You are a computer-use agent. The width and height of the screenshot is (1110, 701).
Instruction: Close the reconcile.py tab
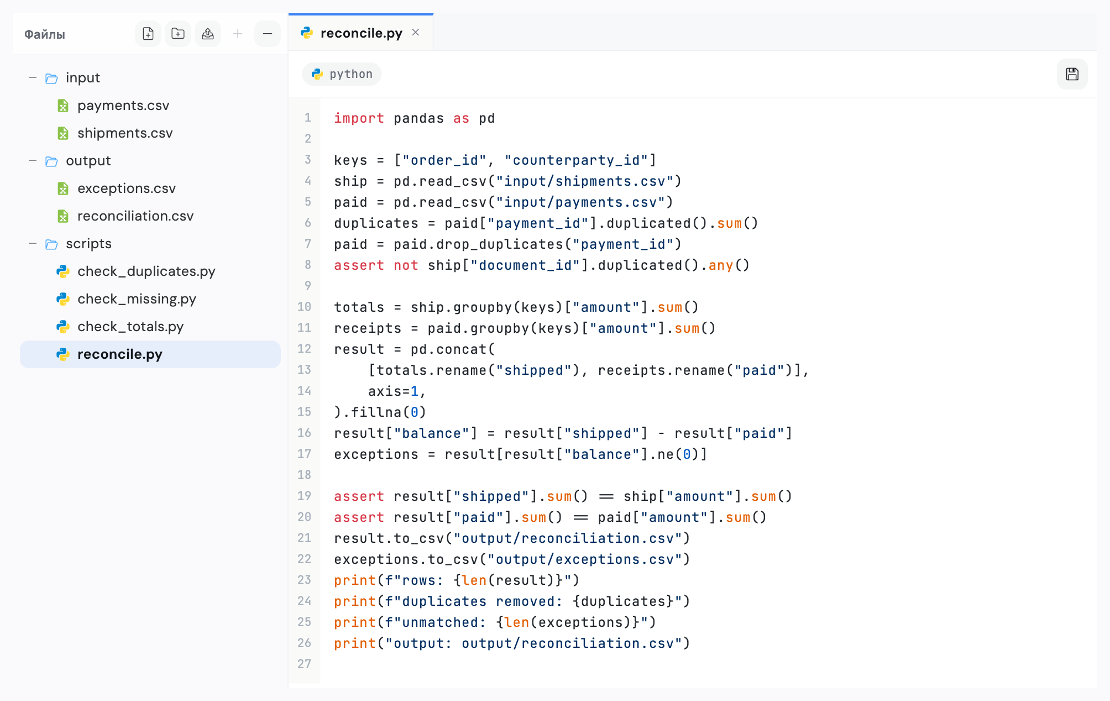coord(416,33)
